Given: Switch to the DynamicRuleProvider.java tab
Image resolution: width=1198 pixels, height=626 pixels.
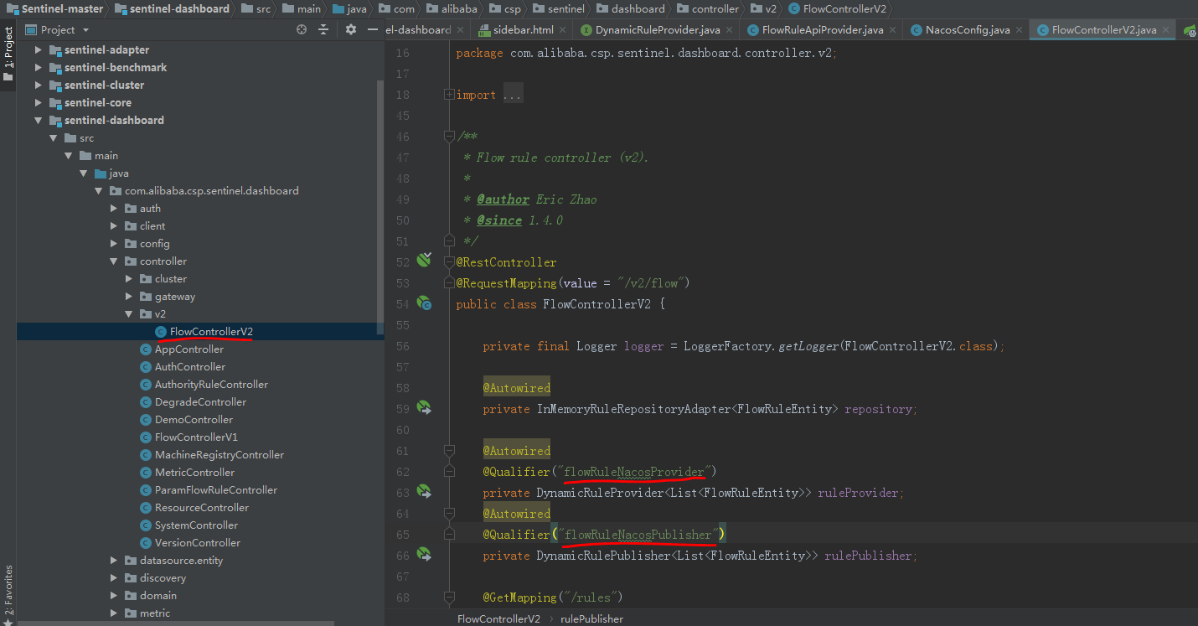Looking at the screenshot, I should click(657, 30).
